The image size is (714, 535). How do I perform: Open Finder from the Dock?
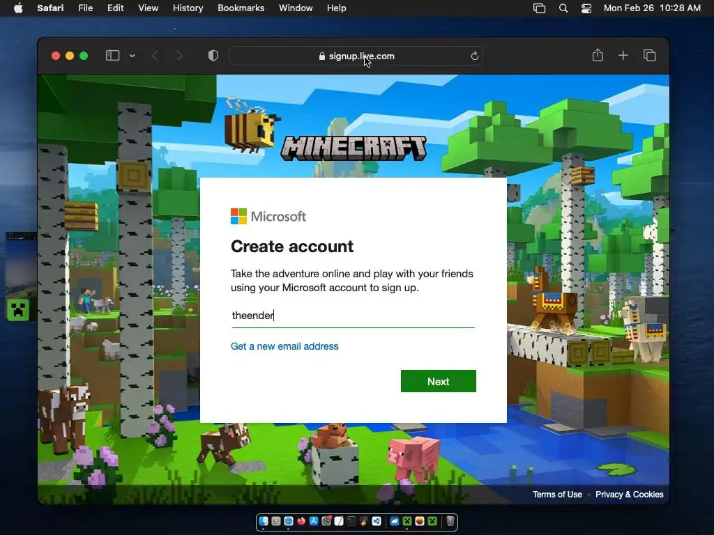[x=264, y=521]
